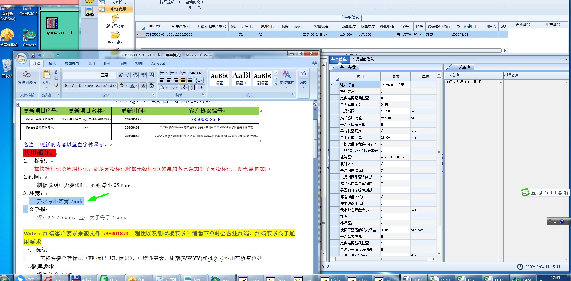Toggle superscript formatting
This screenshot has height=281, width=571.
105,86
